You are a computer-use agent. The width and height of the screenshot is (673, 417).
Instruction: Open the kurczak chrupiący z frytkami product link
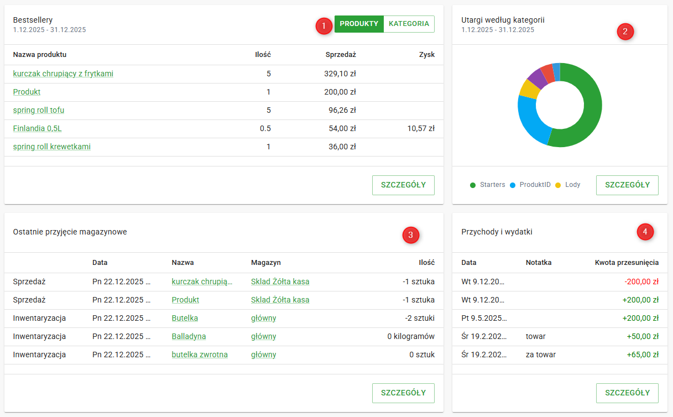click(63, 74)
